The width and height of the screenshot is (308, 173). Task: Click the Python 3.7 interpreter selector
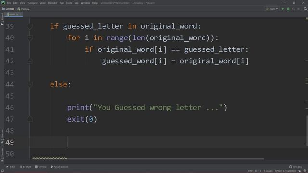(x=285, y=171)
